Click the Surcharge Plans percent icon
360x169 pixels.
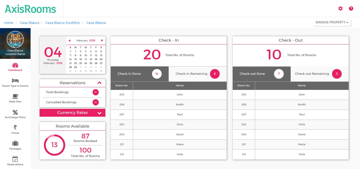click(x=15, y=114)
